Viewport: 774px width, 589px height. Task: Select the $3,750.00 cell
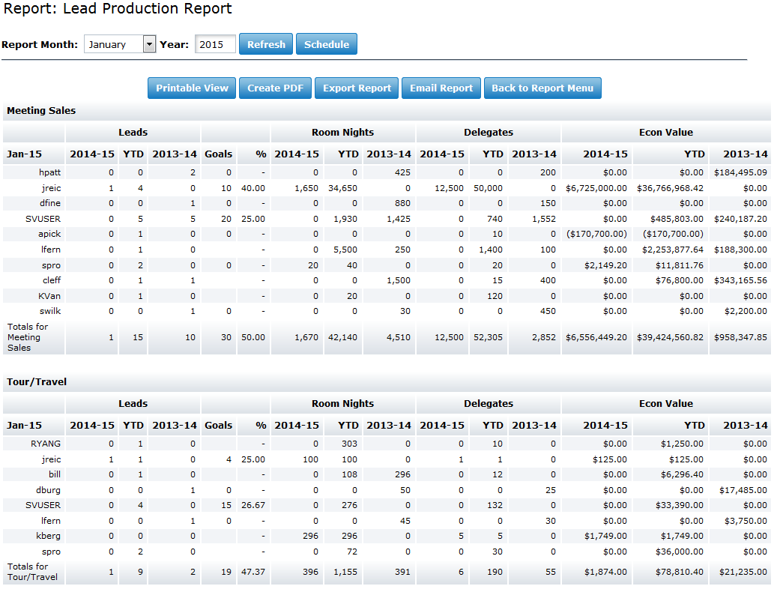[x=746, y=520]
